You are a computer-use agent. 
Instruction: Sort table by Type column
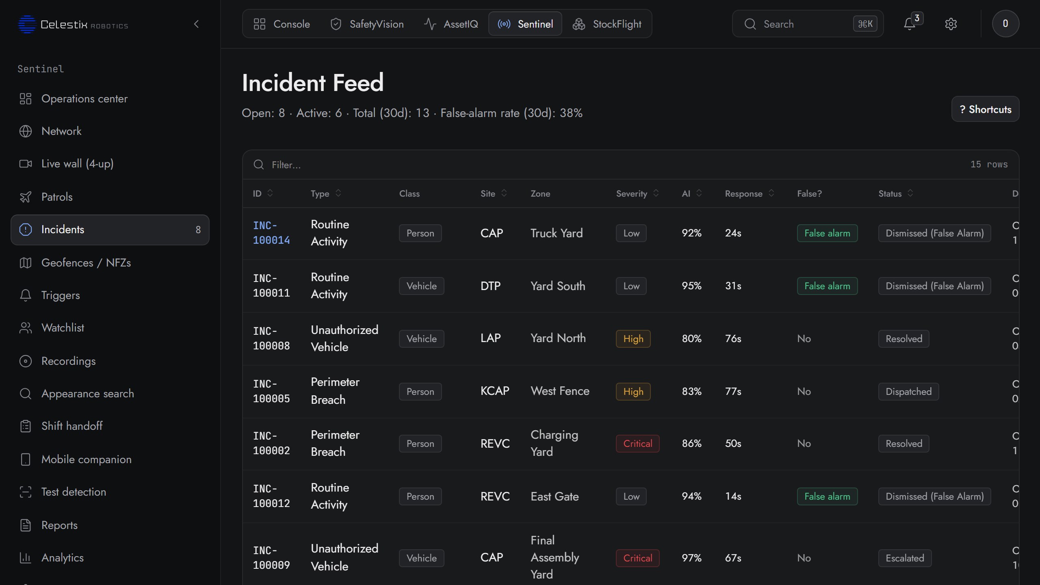pyautogui.click(x=326, y=193)
